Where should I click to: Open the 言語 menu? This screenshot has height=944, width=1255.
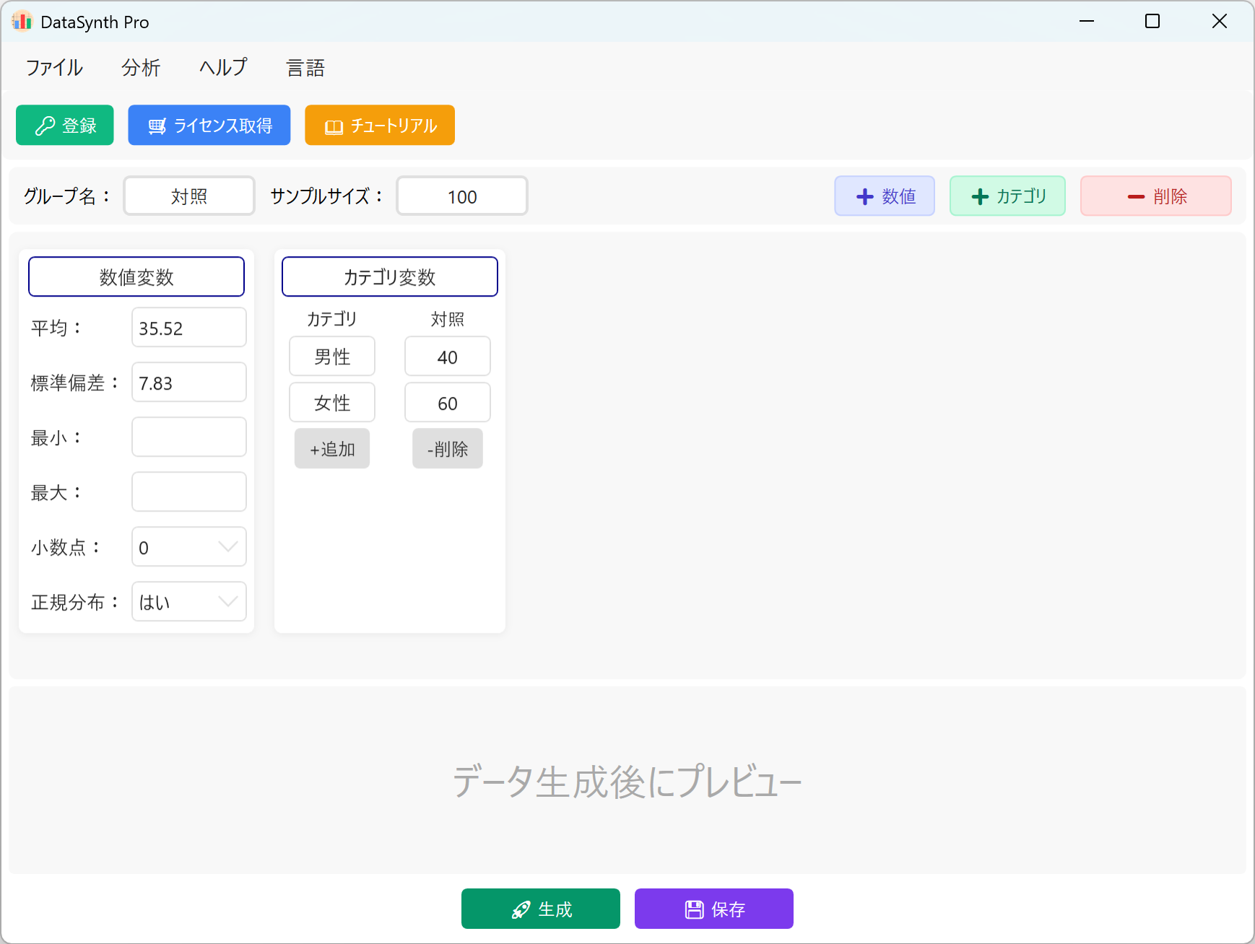[305, 68]
